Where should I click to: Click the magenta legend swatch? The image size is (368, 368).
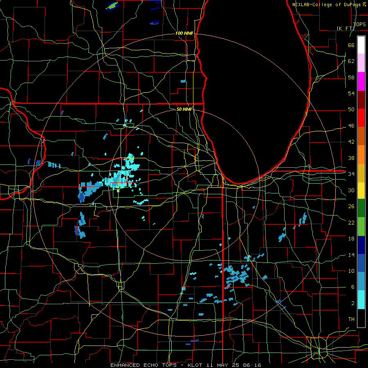click(x=361, y=81)
